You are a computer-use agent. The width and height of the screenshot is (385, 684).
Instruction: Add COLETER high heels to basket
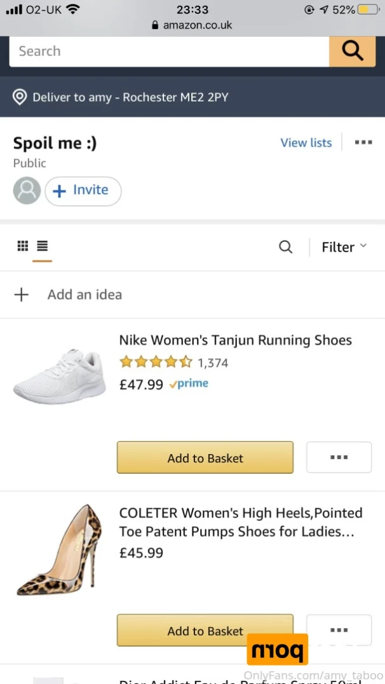pyautogui.click(x=205, y=630)
